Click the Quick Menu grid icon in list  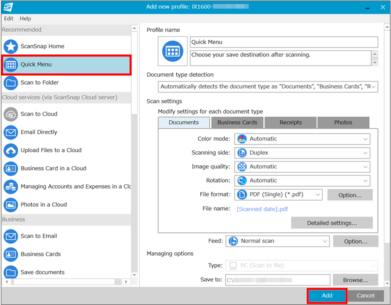click(x=11, y=65)
